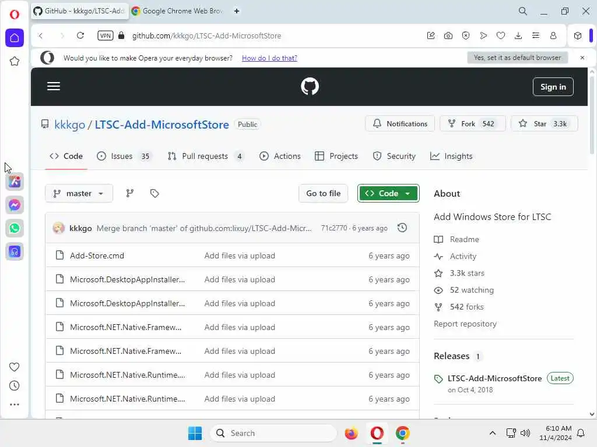Toggle the VPN badge in the address bar
This screenshot has height=447, width=597.
tap(105, 36)
